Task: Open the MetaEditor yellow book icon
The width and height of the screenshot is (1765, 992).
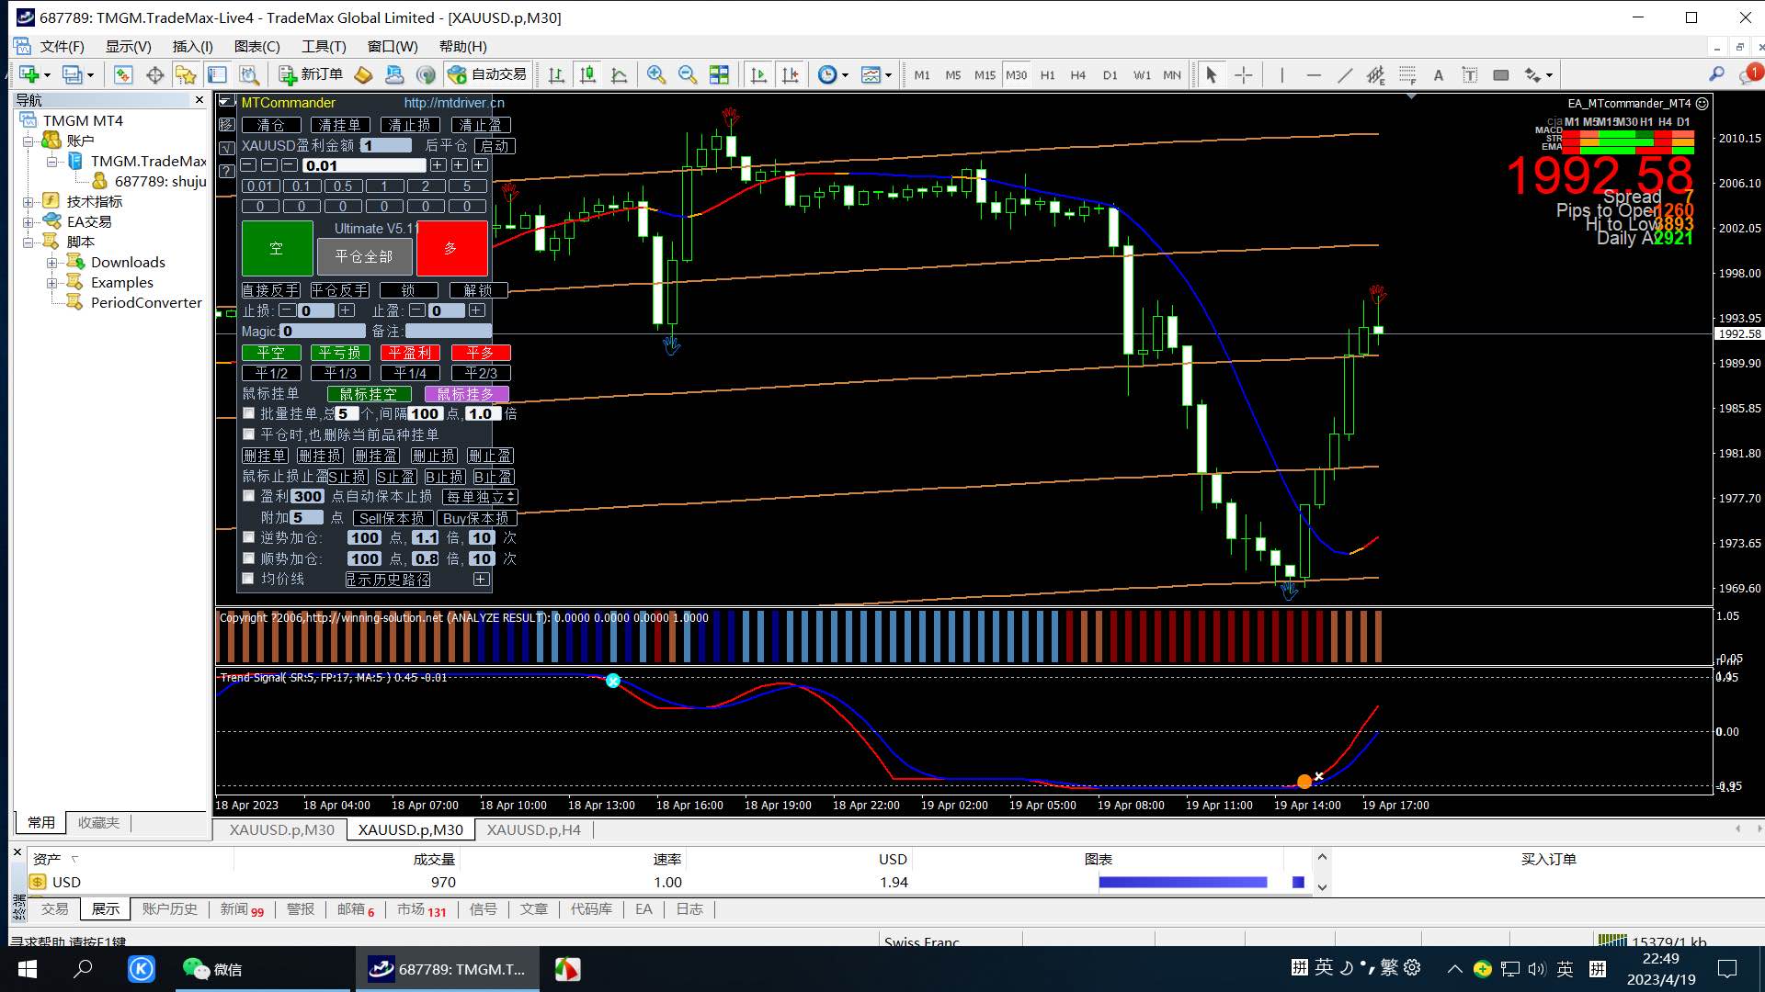Action: pyautogui.click(x=363, y=74)
